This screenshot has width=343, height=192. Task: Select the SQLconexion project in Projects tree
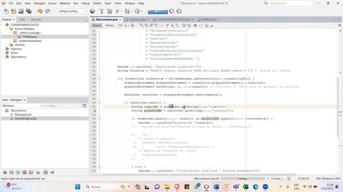18,57
